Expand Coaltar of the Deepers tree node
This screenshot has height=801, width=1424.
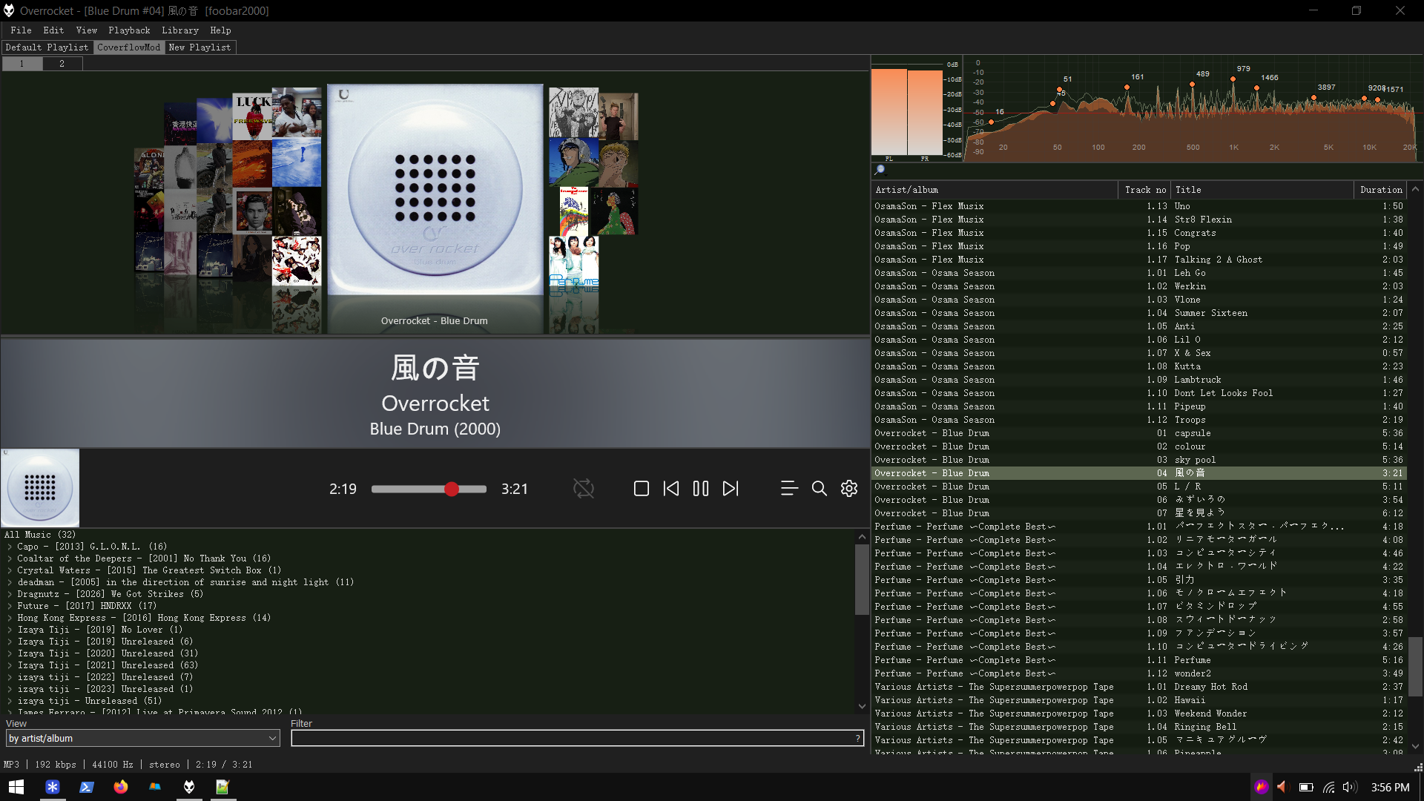[x=10, y=558]
